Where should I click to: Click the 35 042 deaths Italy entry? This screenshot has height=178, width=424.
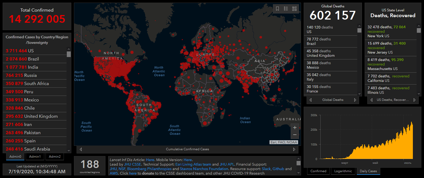coord(330,77)
